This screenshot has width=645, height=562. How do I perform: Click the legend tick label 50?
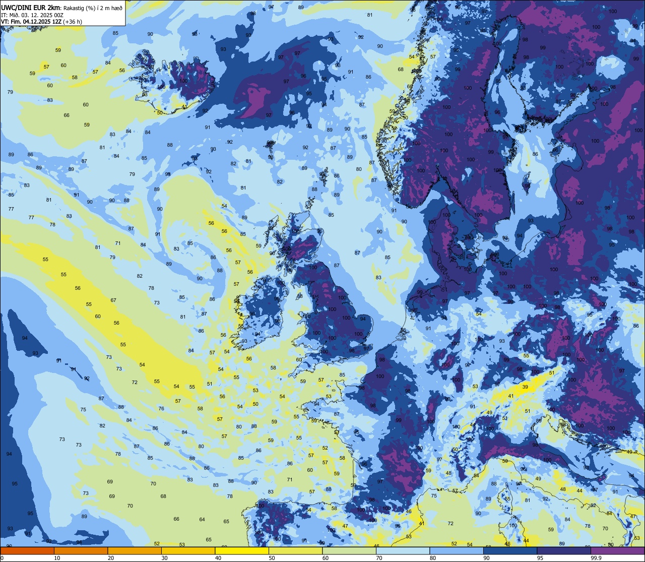272,558
